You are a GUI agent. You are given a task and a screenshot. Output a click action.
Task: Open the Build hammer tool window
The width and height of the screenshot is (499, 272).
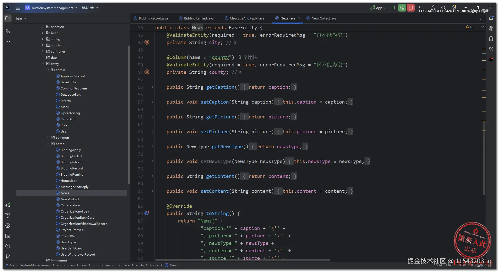tap(8, 215)
